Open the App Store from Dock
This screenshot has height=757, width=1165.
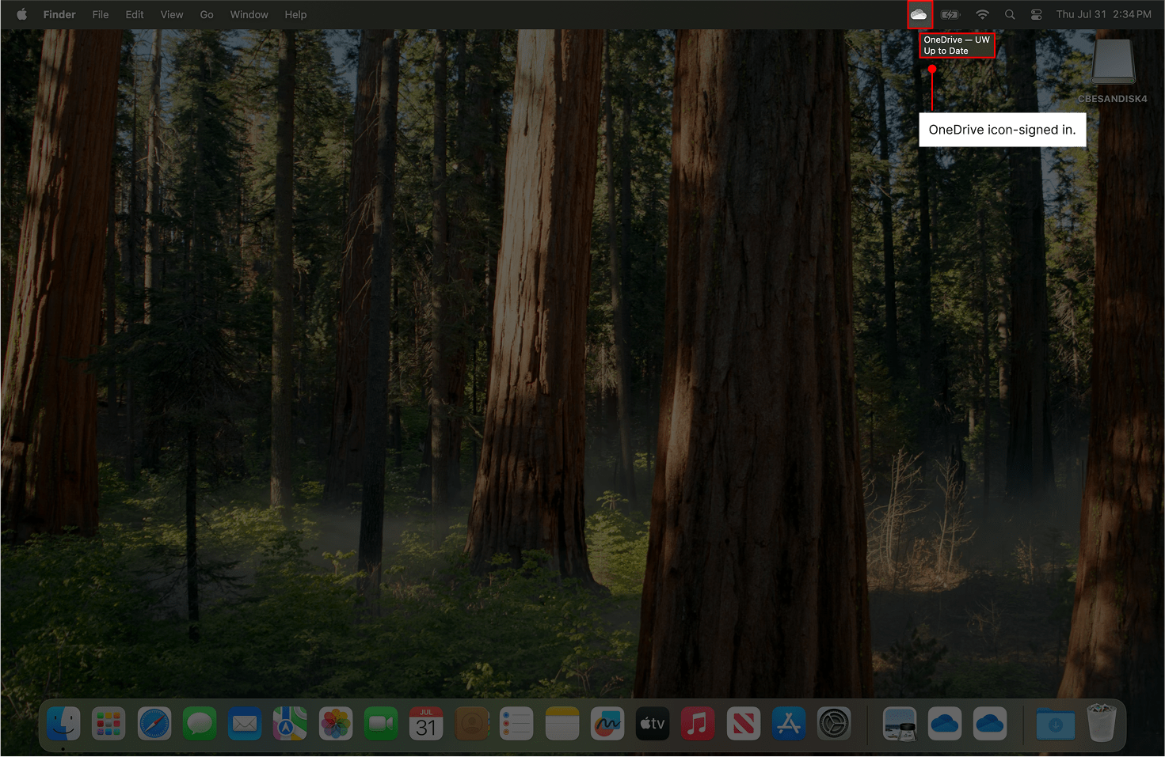click(x=789, y=723)
